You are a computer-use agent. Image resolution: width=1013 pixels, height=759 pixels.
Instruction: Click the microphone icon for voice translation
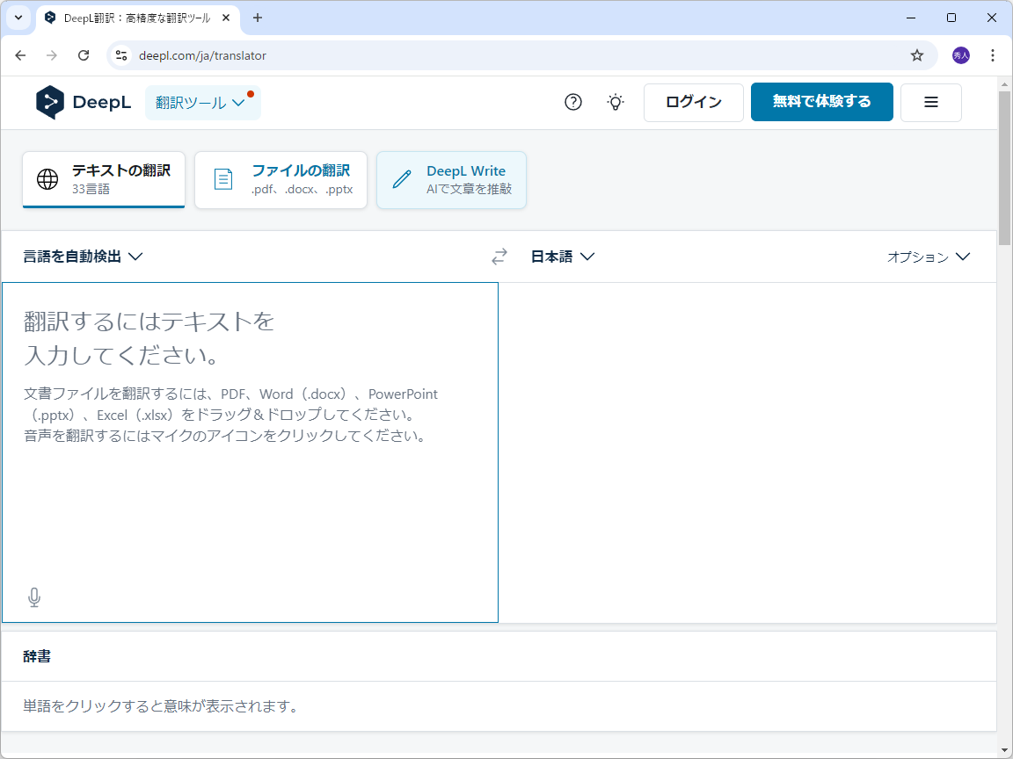click(x=34, y=596)
